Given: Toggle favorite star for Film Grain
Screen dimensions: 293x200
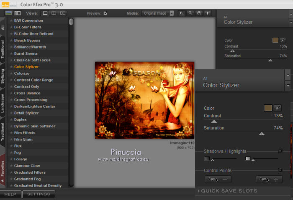Looking at the screenshot, I should (11, 139).
